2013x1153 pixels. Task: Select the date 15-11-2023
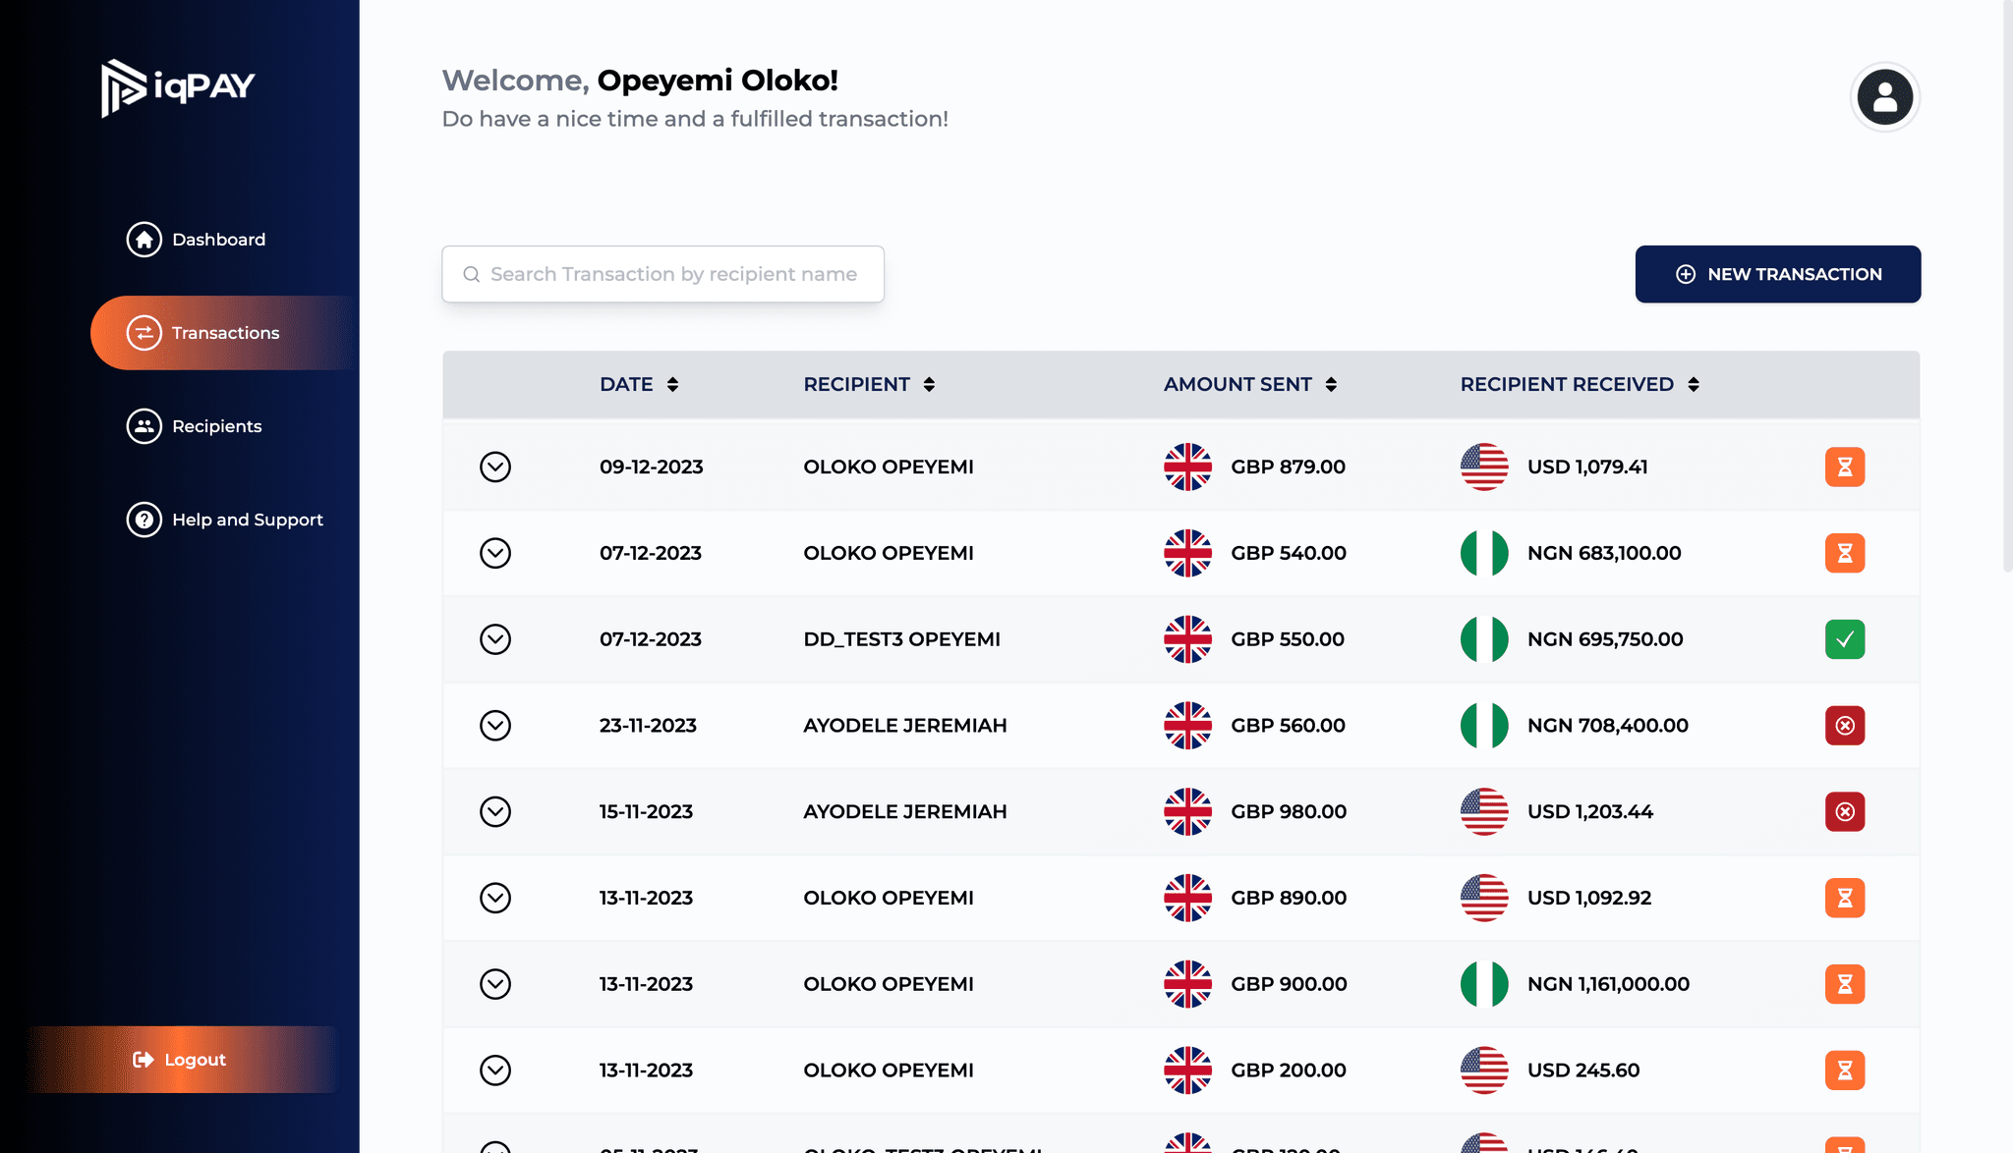(646, 811)
